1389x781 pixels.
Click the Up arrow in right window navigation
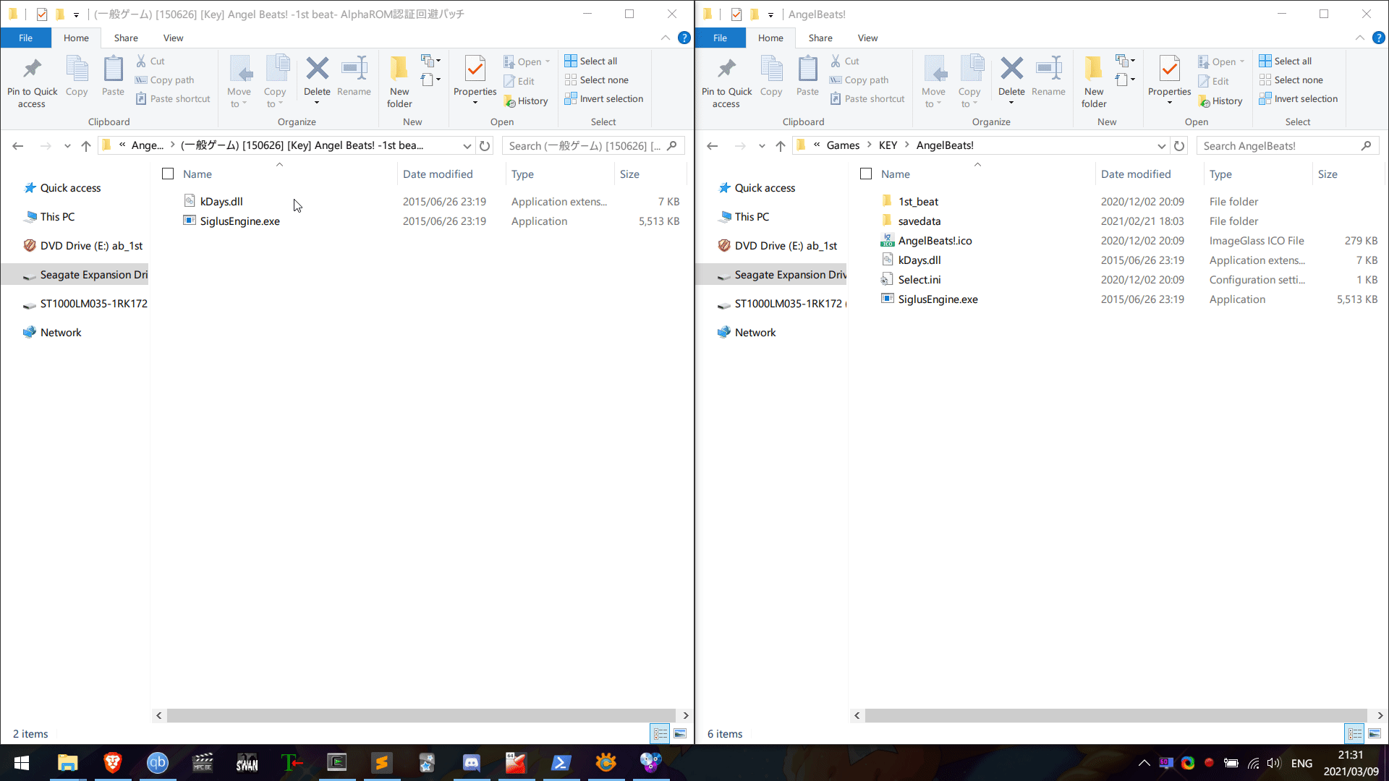780,146
